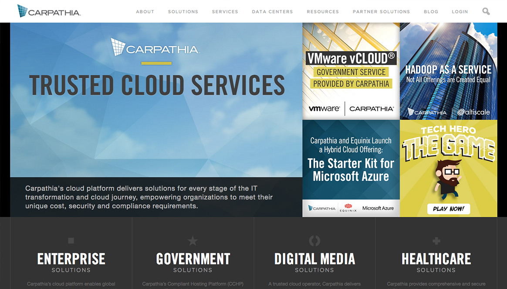Click the Tech Hero The Game title

tap(449, 143)
